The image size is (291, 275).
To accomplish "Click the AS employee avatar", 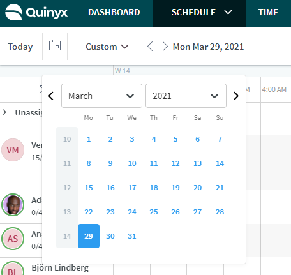I will point(13,239).
